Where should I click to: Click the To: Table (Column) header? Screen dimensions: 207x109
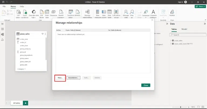tap(115, 30)
